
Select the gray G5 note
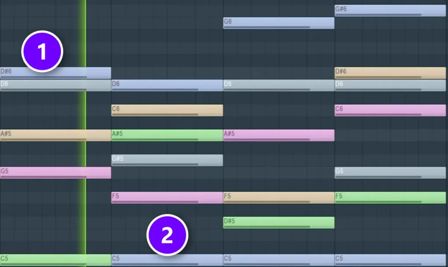(390, 172)
